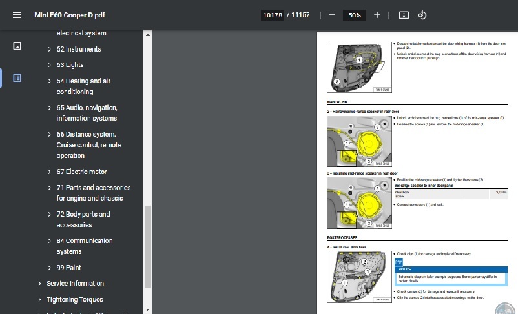Expand the Tightening Torques arrow
This screenshot has width=518, height=314.
click(x=39, y=300)
